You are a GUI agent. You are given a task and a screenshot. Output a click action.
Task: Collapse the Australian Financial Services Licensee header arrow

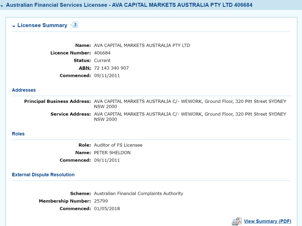click(x=2, y=6)
